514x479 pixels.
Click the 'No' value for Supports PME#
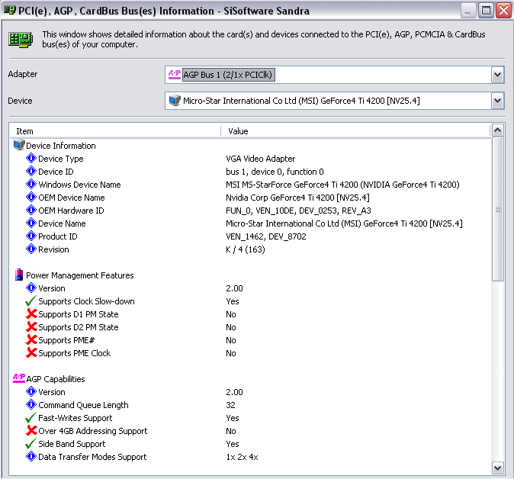point(231,340)
